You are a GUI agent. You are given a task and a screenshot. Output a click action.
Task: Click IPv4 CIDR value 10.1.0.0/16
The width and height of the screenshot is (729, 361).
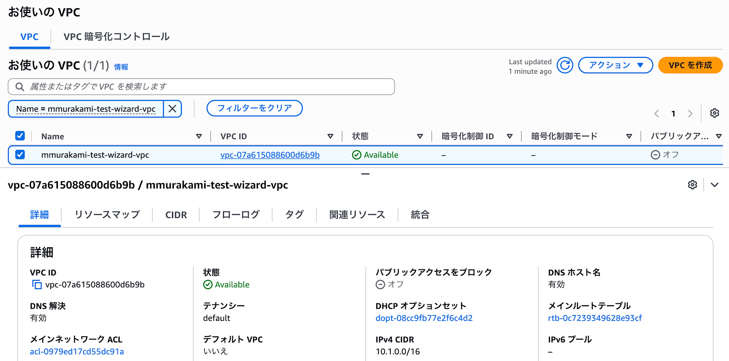point(398,352)
